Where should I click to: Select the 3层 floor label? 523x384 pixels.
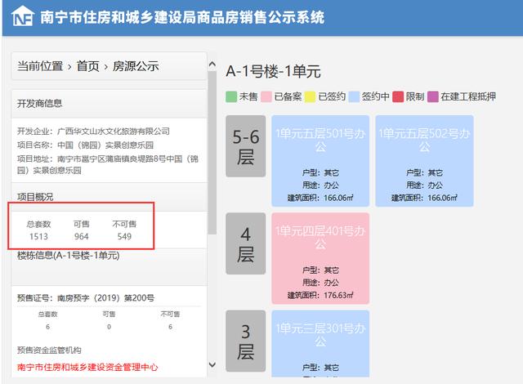coord(246,342)
